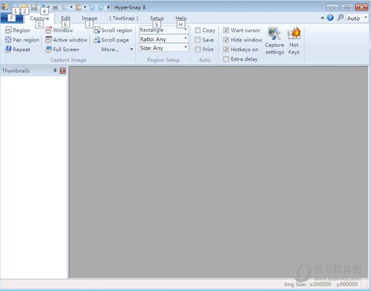Click the Img Size: status bar label
The height and width of the screenshot is (291, 371).
(296, 284)
